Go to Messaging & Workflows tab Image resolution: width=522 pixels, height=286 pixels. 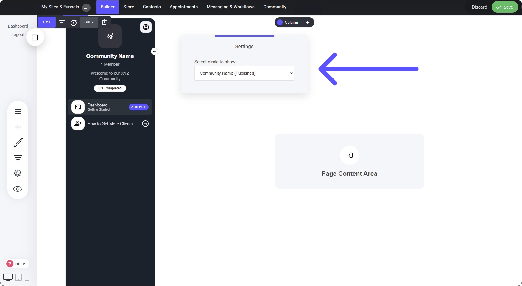[230, 7]
